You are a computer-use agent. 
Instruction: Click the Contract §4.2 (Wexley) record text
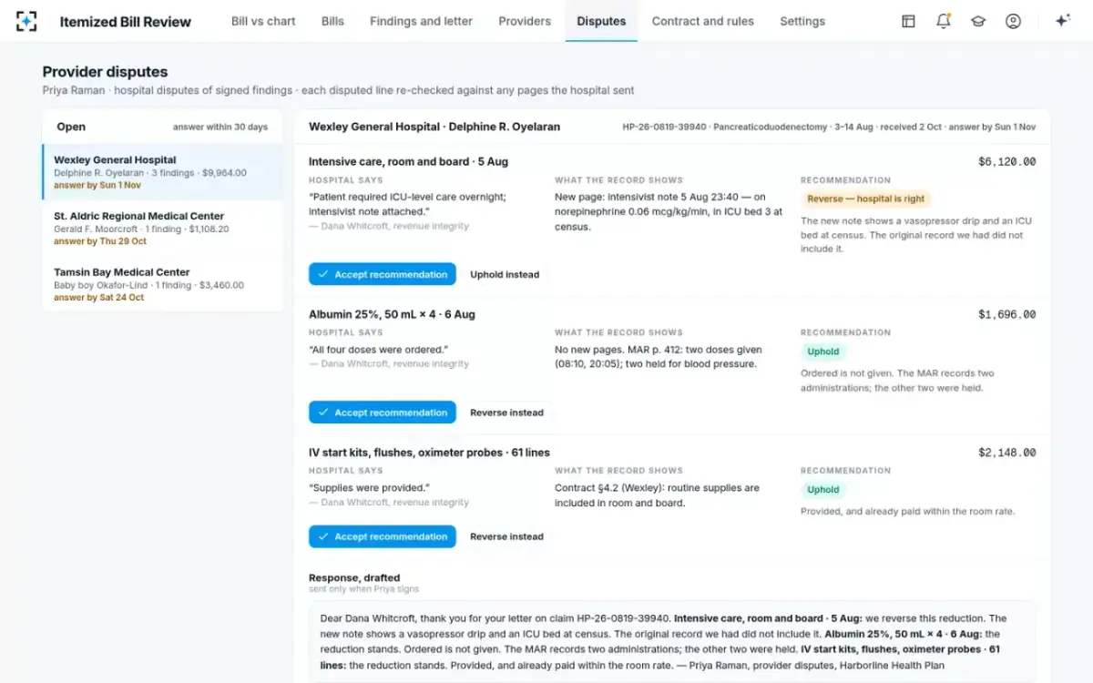point(657,495)
